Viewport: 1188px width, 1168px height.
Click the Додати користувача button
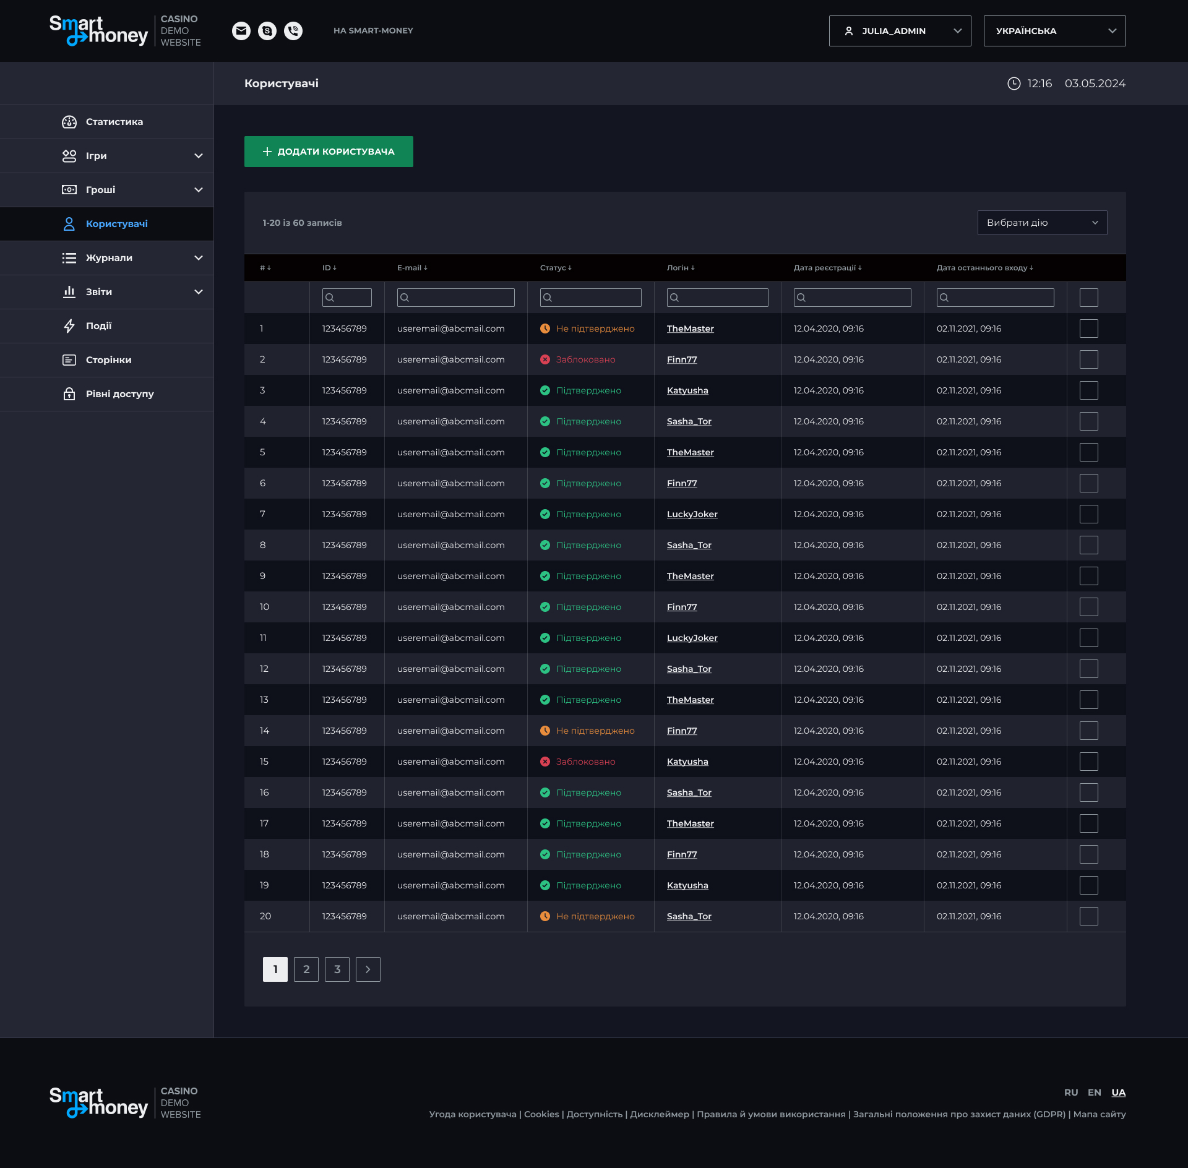click(329, 152)
